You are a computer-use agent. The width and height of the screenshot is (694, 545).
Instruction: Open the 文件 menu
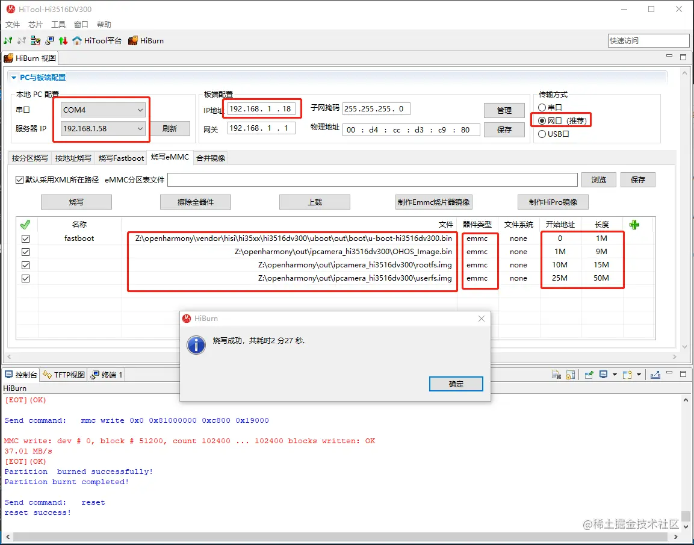click(13, 24)
